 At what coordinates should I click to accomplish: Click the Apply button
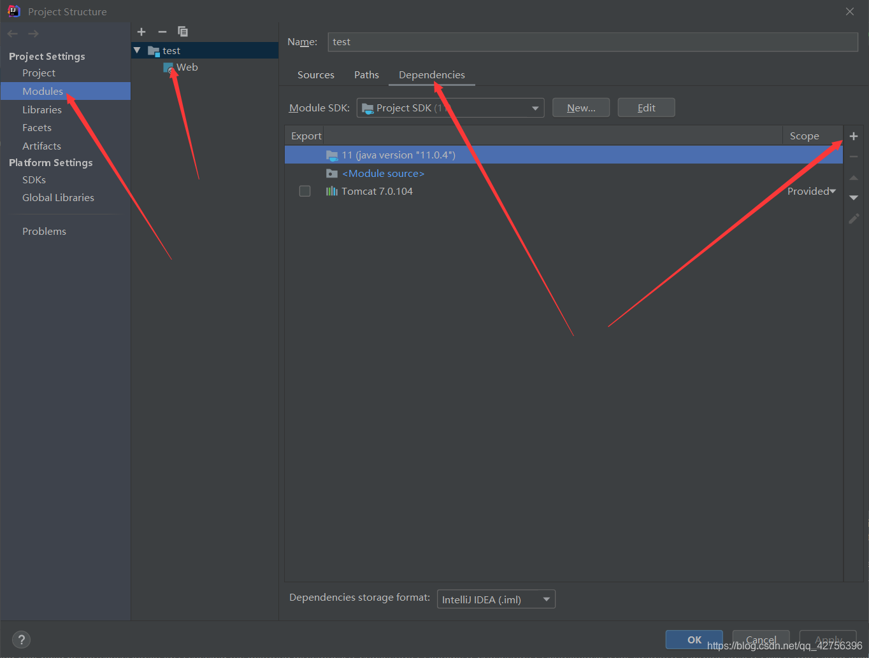pyautogui.click(x=828, y=640)
